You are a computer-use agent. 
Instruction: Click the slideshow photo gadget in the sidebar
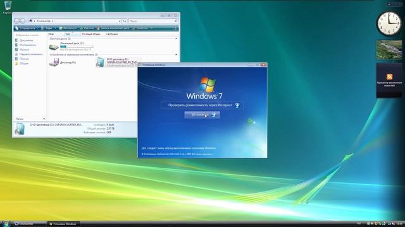[x=389, y=50]
